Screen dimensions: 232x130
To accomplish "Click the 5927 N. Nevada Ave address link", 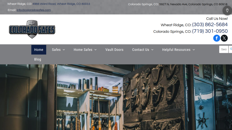I will pyautogui.click(x=193, y=4).
